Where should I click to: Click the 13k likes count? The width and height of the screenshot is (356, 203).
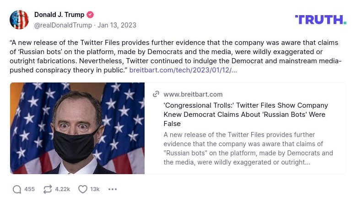pos(95,189)
